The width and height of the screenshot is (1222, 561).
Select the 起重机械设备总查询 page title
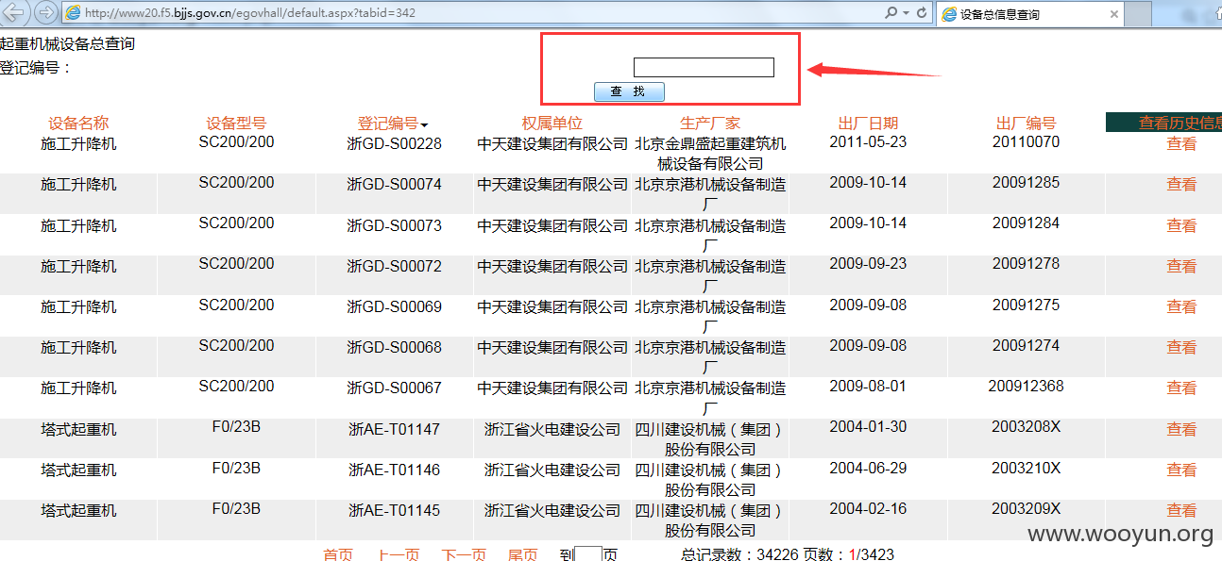coord(68,44)
